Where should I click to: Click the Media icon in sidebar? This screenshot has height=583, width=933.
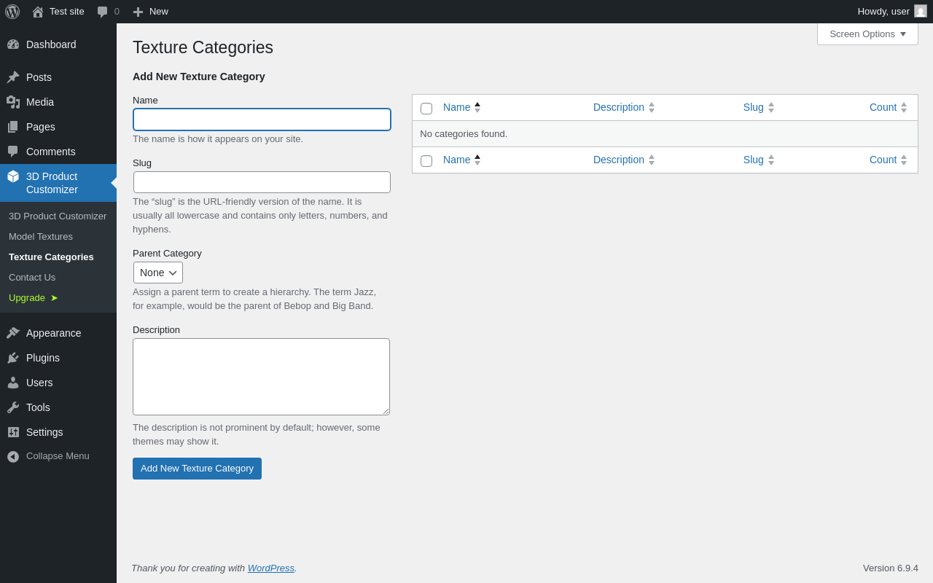click(13, 102)
